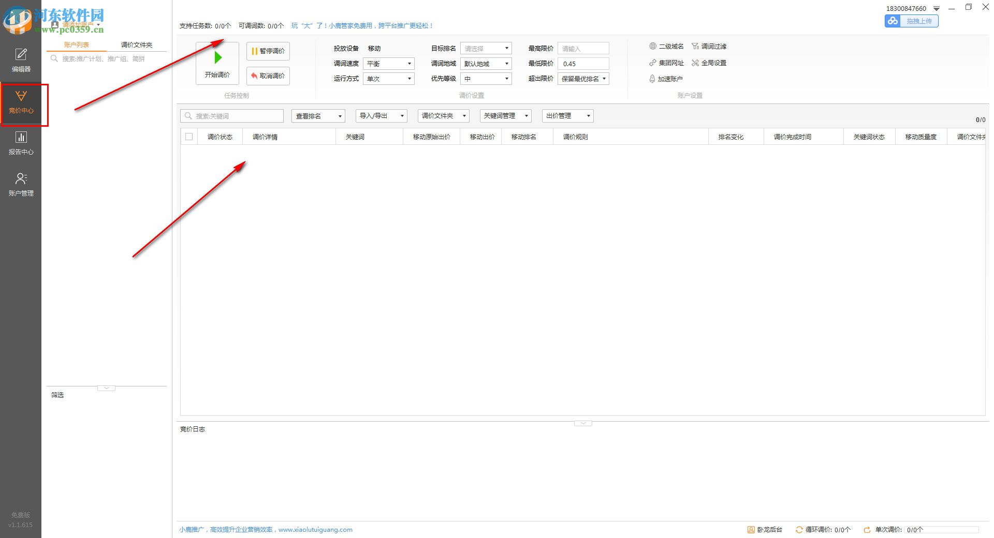This screenshot has width=994, height=538.
Task: Go to 竞价中心 bidding center
Action: click(21, 102)
